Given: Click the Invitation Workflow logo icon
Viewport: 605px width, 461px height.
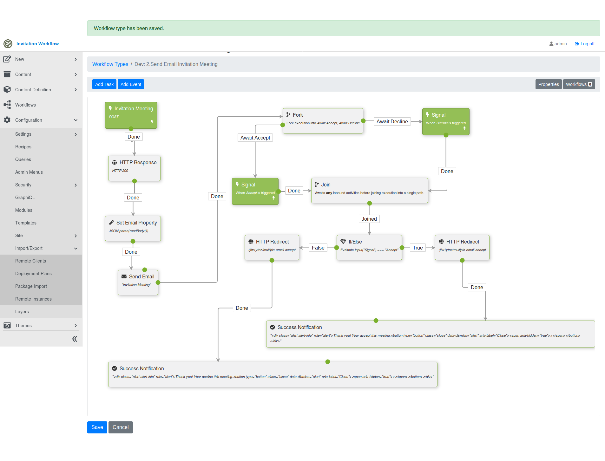Looking at the screenshot, I should pos(8,43).
